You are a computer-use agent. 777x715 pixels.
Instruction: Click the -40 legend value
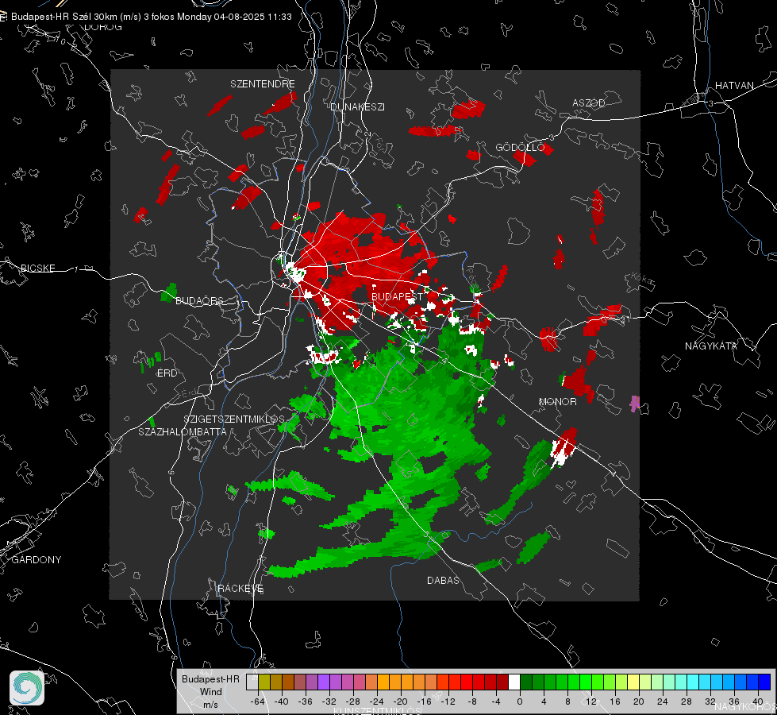(x=282, y=701)
